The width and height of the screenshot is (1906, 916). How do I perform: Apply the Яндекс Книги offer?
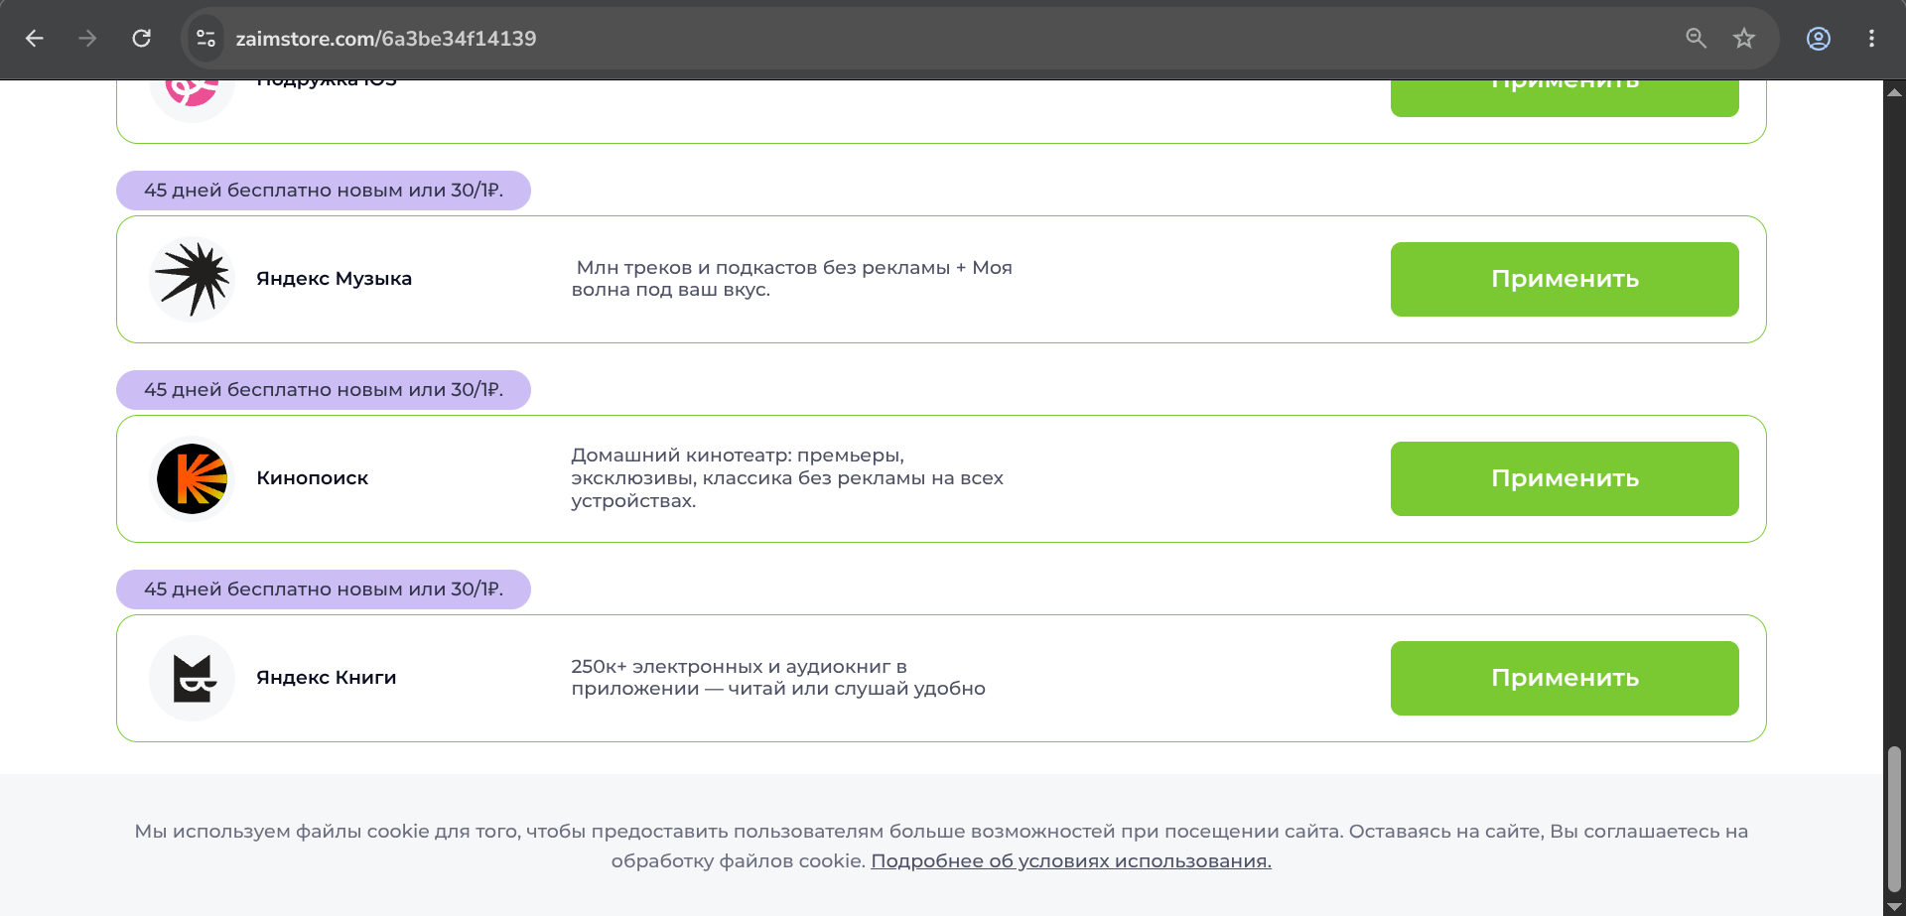pos(1565,678)
